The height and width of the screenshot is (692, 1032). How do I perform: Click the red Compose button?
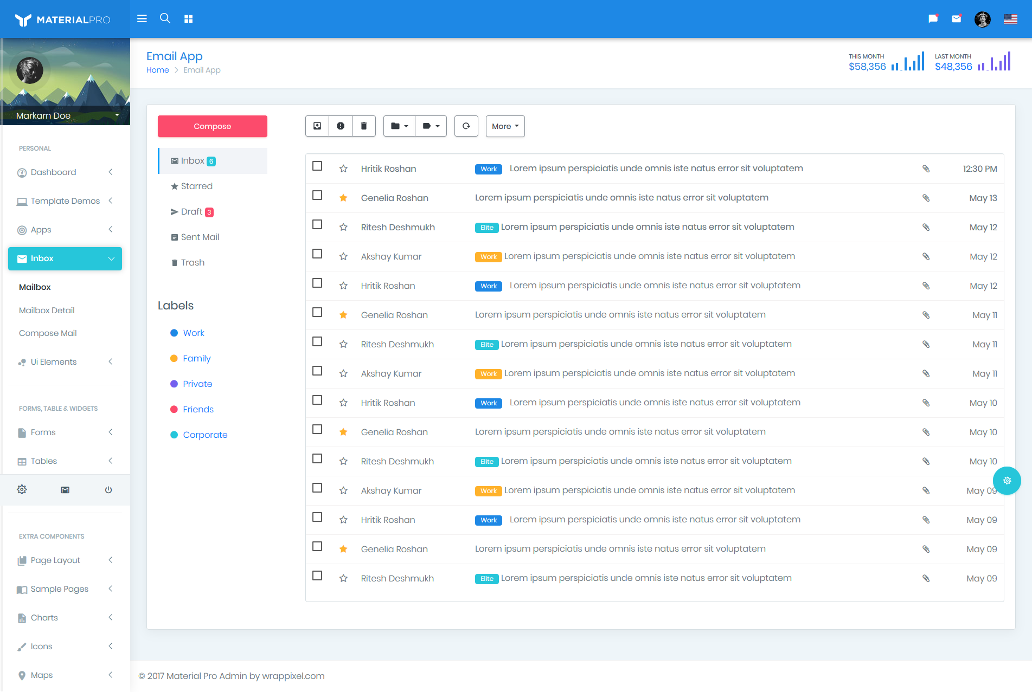tap(212, 126)
